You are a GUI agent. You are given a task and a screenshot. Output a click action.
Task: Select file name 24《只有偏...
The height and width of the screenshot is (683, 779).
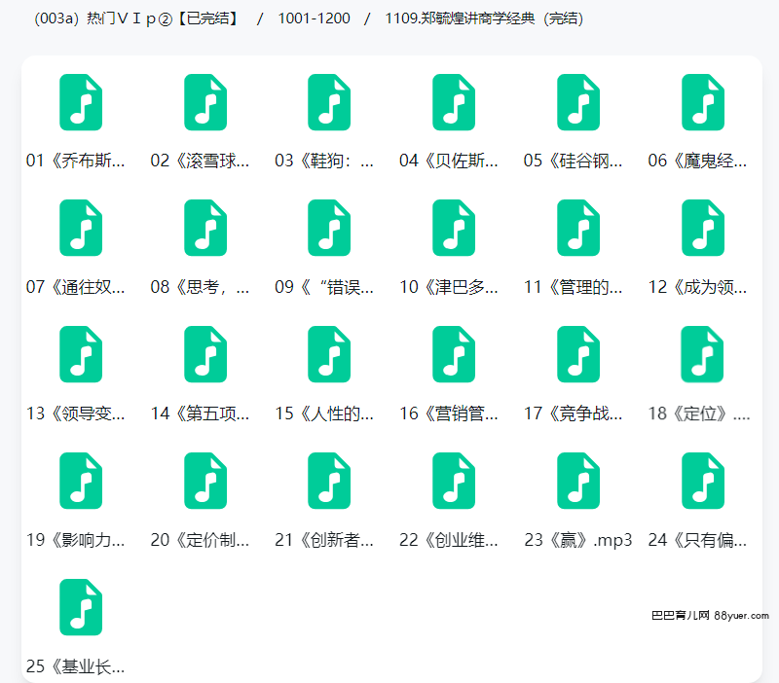pyautogui.click(x=697, y=540)
